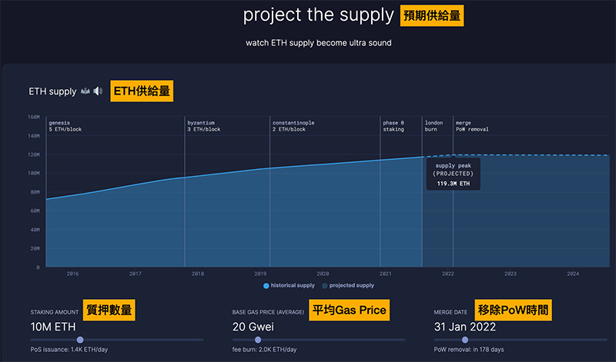Click the projected supply legend text
Image resolution: width=616 pixels, height=362 pixels.
(352, 285)
